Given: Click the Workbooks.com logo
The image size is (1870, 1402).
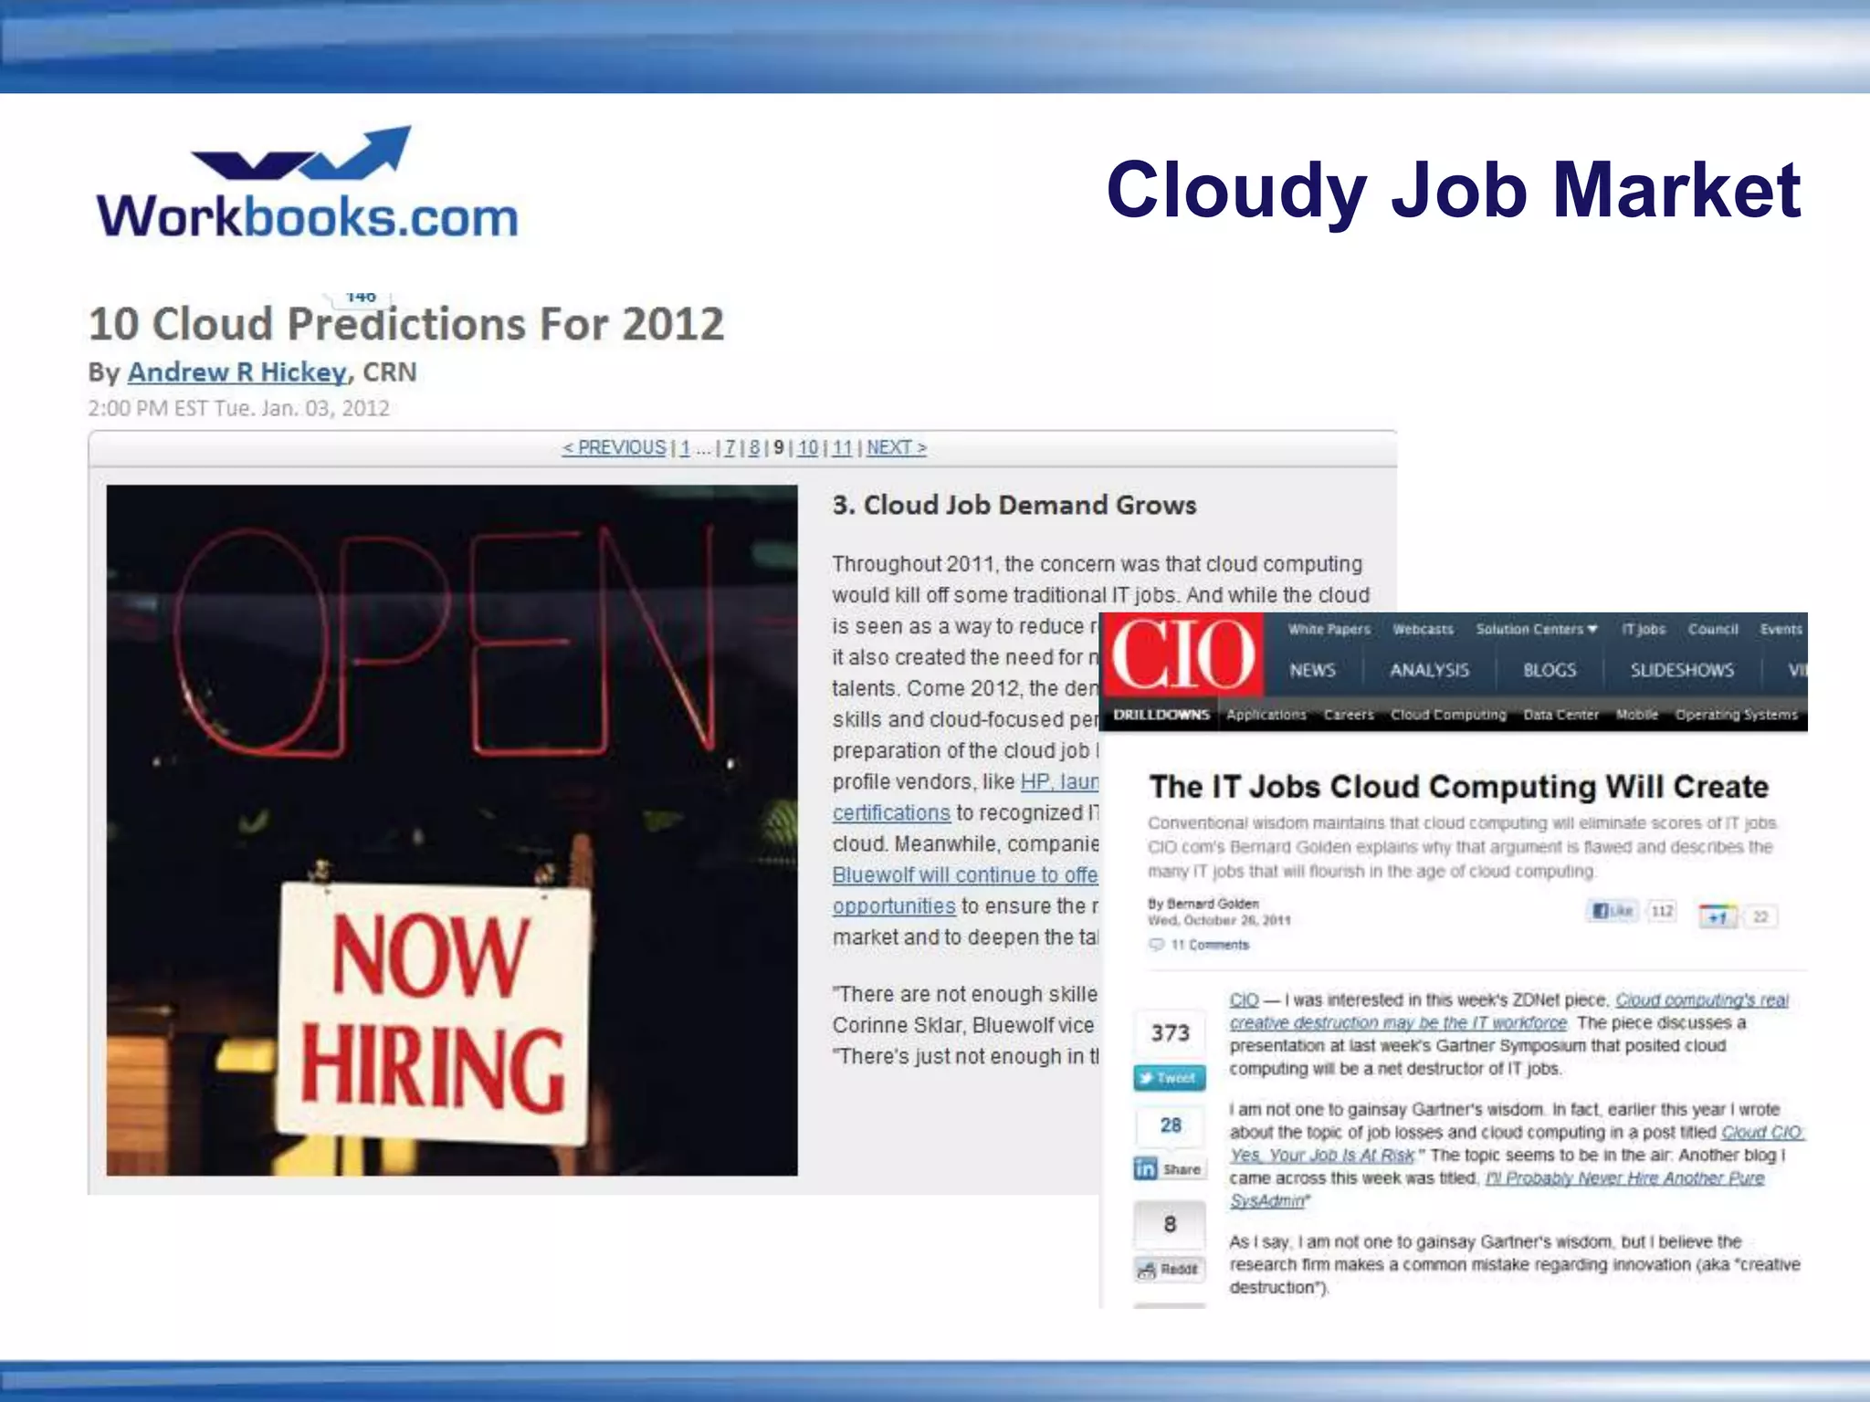Looking at the screenshot, I should pyautogui.click(x=308, y=183).
